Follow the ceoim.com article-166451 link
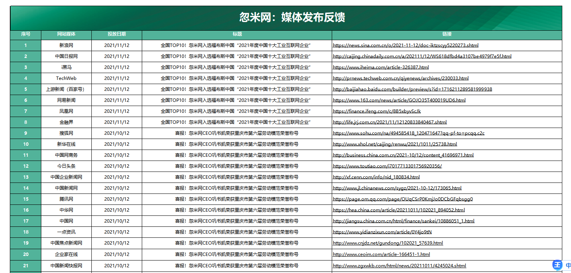571x273 pixels. pos(381,254)
